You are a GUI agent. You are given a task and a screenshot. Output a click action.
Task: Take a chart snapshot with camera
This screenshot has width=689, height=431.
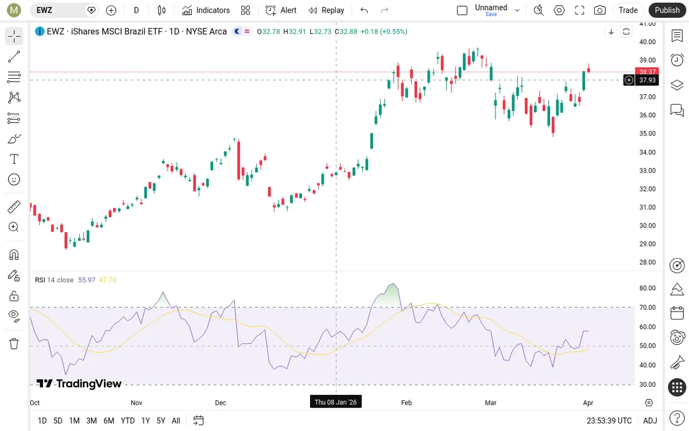coord(600,10)
